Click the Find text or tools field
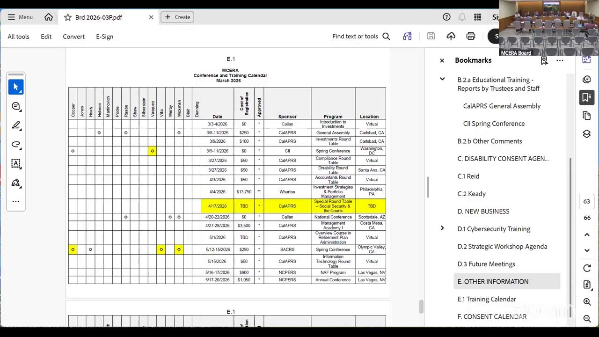This screenshot has width=599, height=337. [x=355, y=37]
